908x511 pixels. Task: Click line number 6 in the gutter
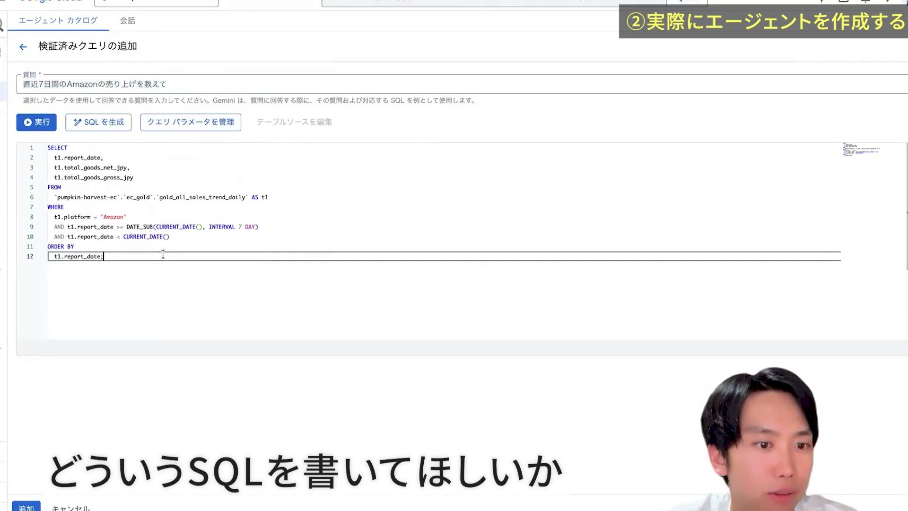tap(32, 197)
